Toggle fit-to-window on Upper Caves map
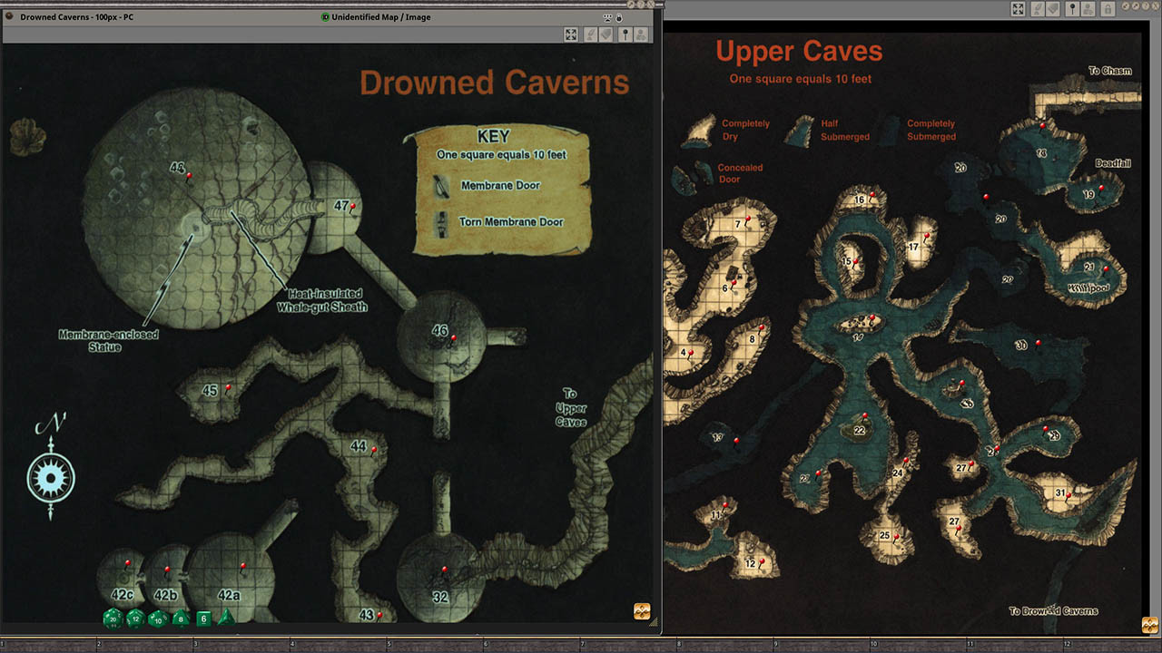This screenshot has height=653, width=1162. [1019, 9]
